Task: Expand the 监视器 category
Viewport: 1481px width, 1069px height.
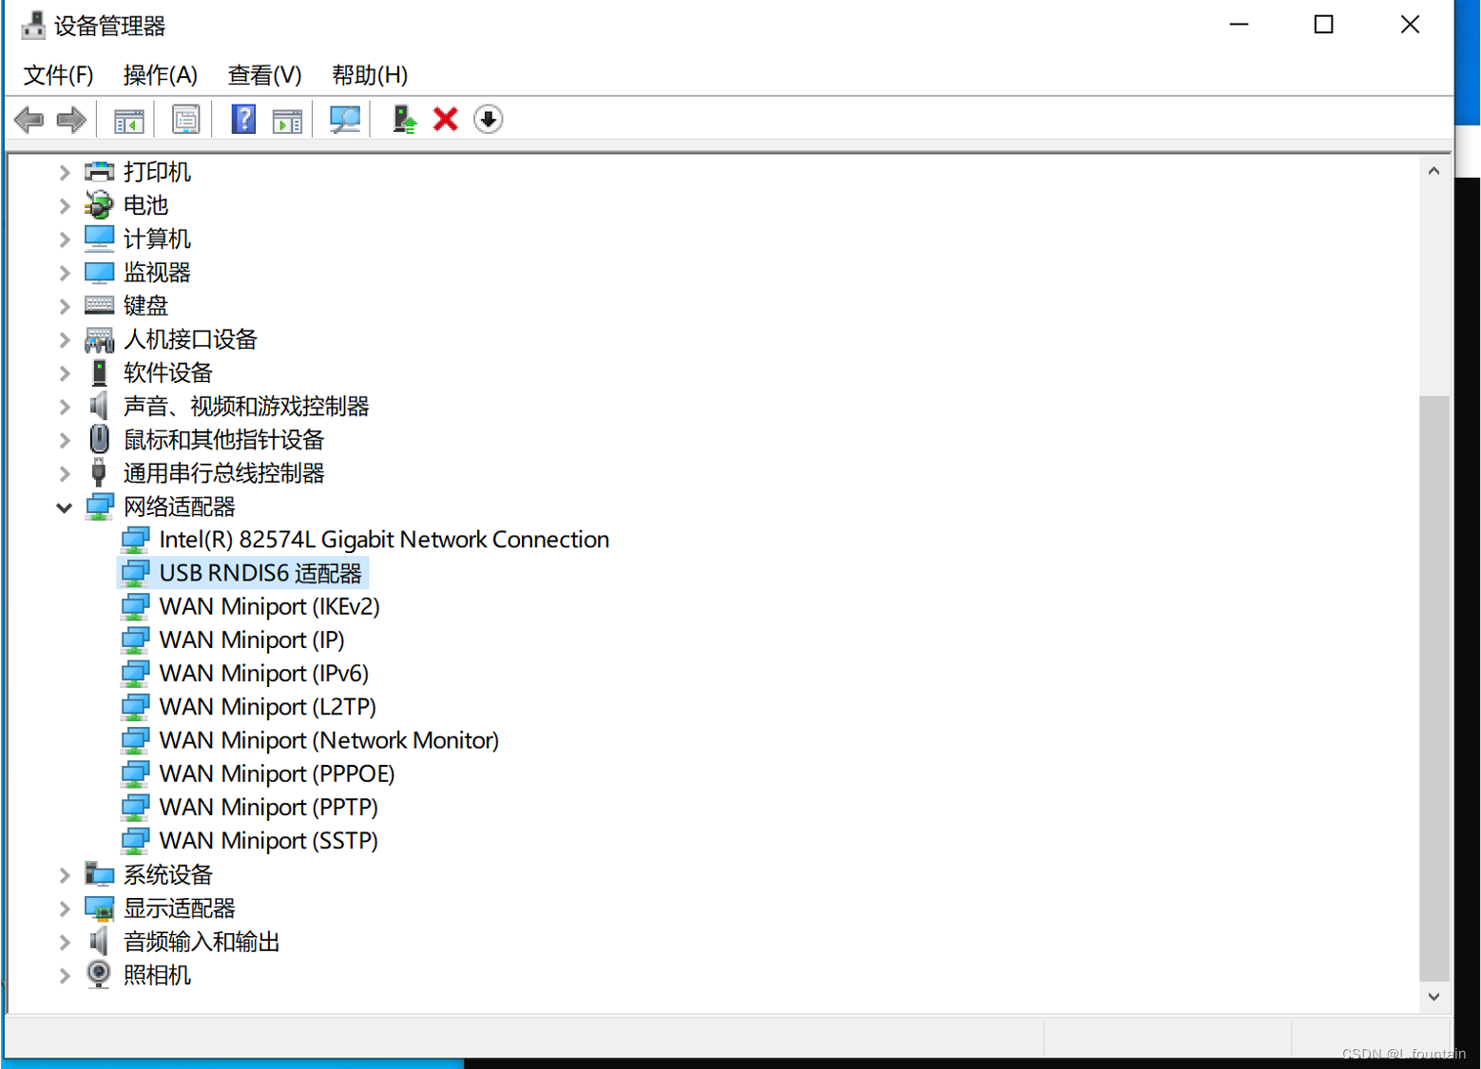Action: tap(65, 273)
